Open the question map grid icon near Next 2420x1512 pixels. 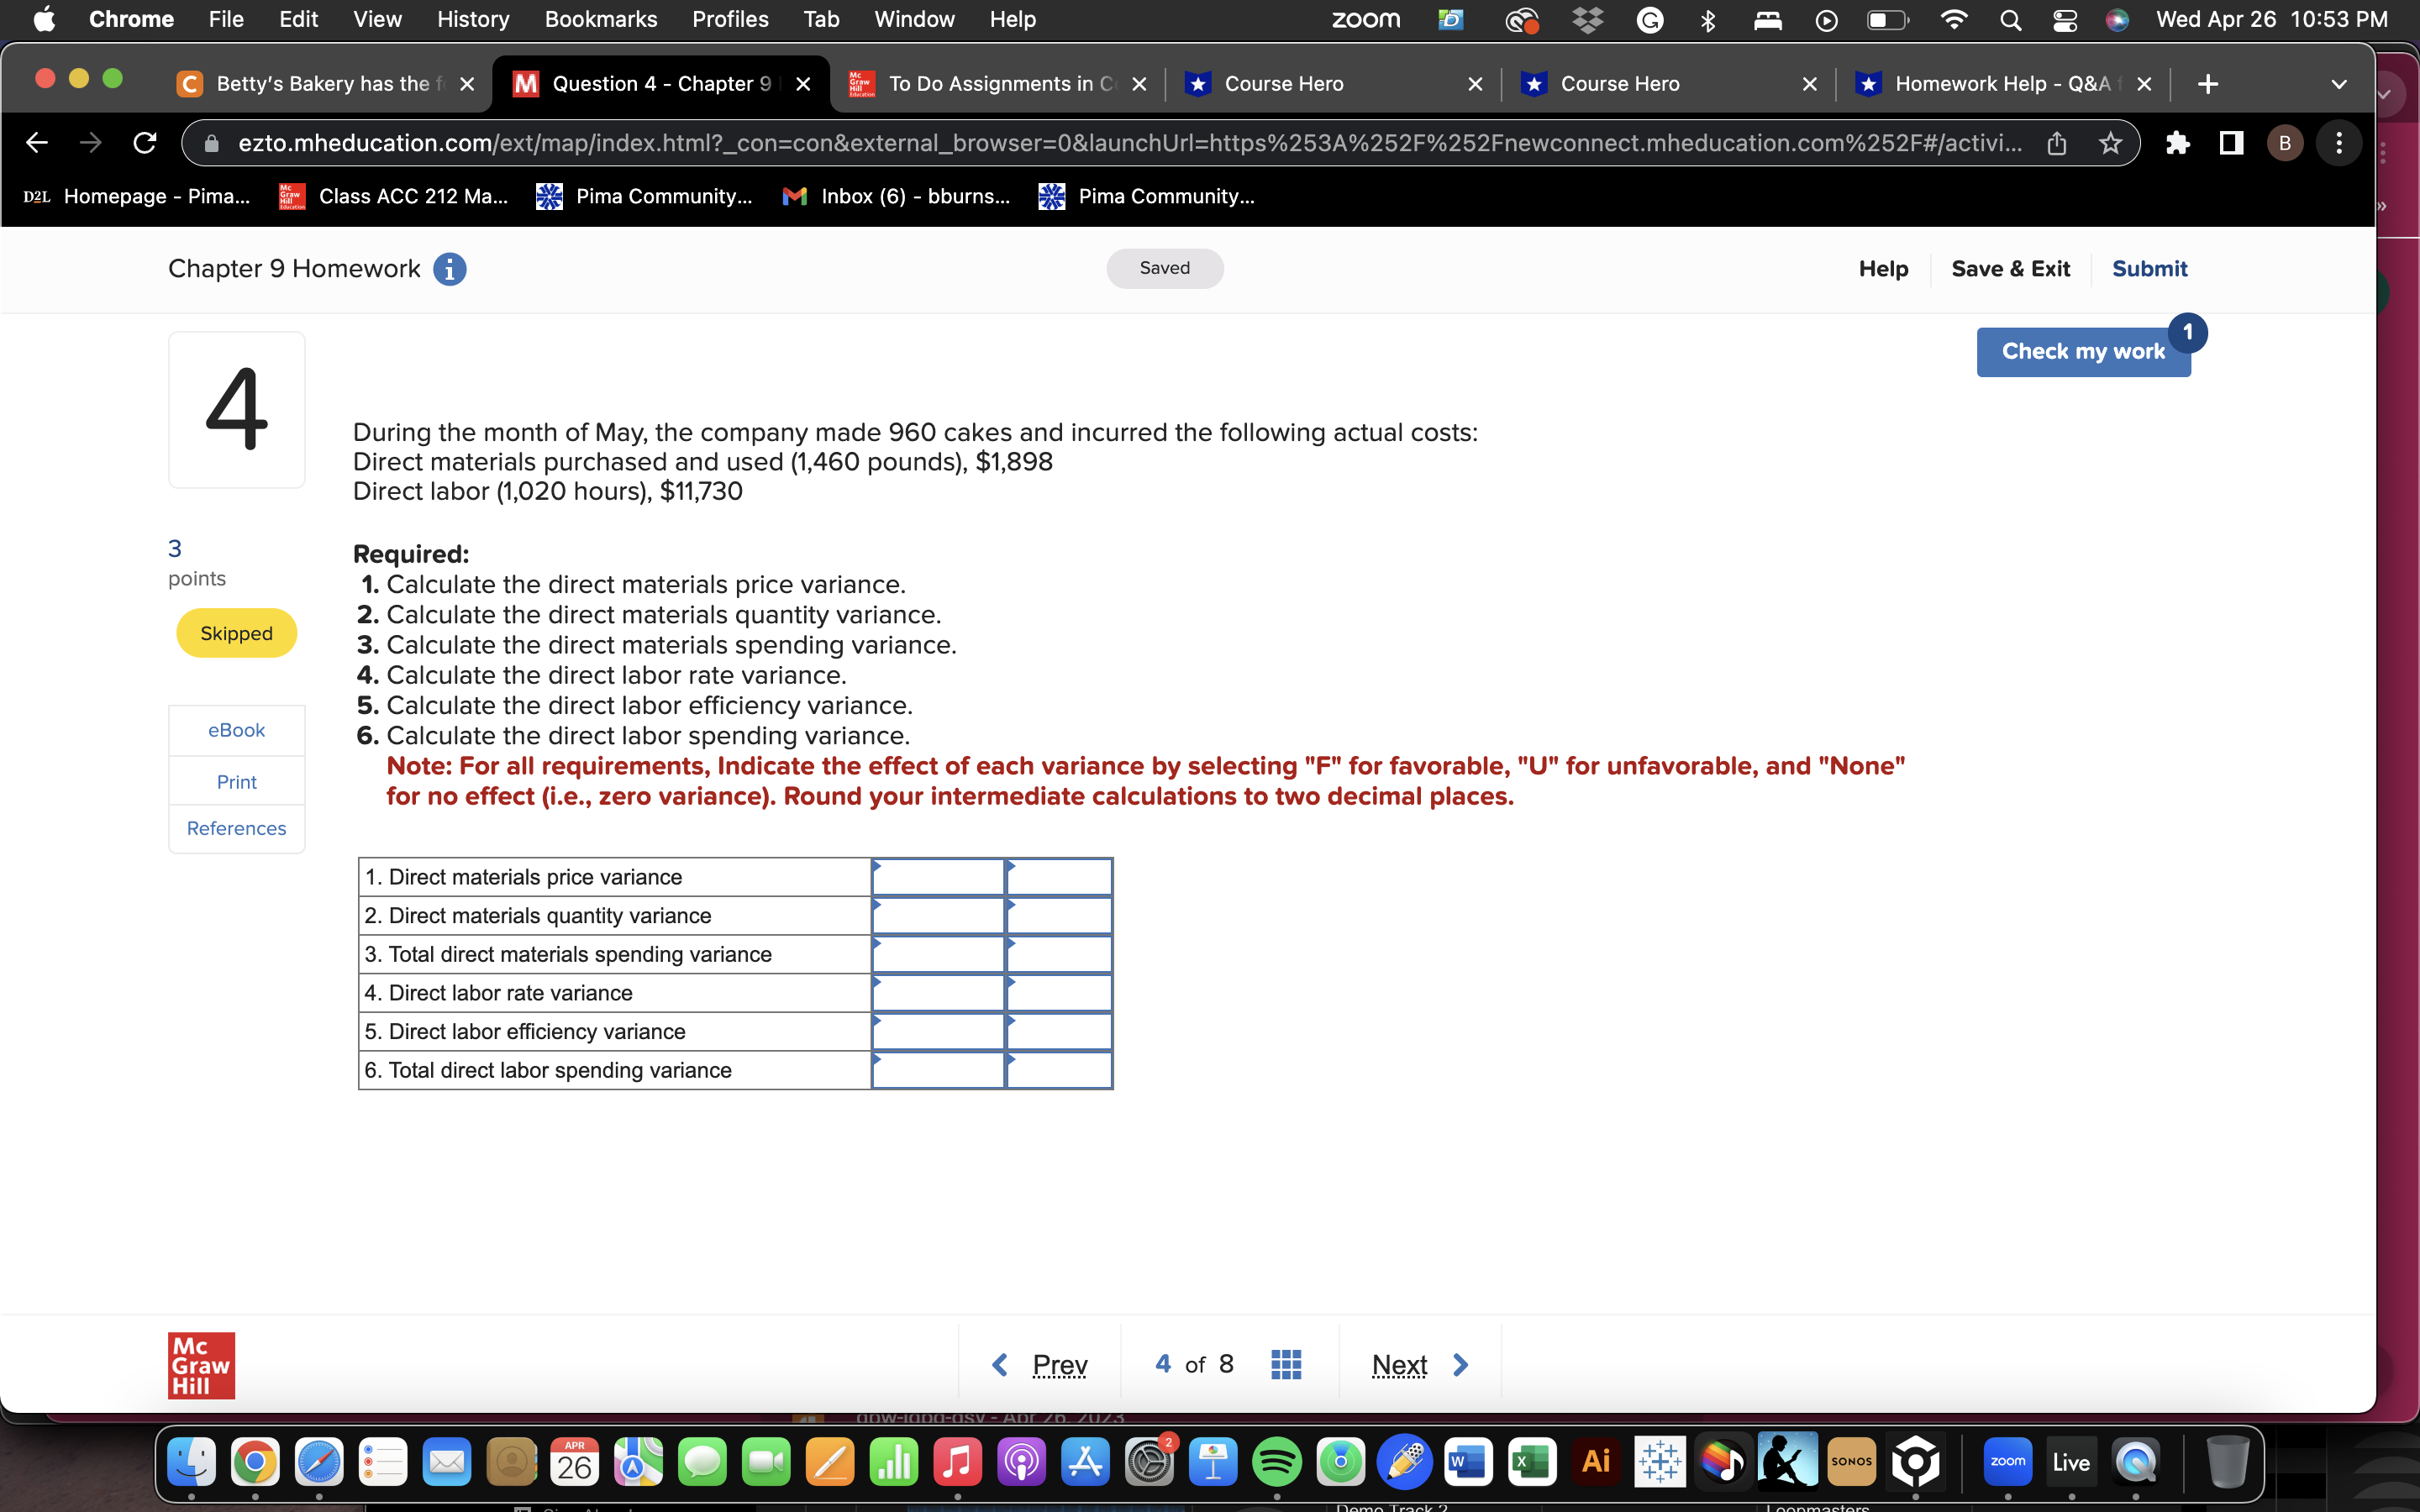click(1285, 1364)
